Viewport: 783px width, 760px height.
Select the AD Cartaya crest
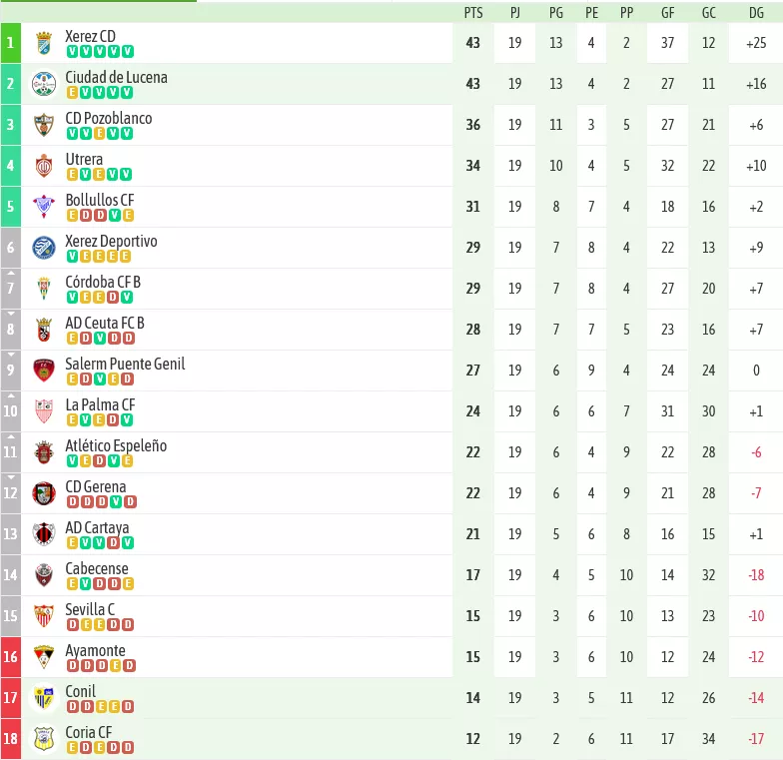pos(44,534)
